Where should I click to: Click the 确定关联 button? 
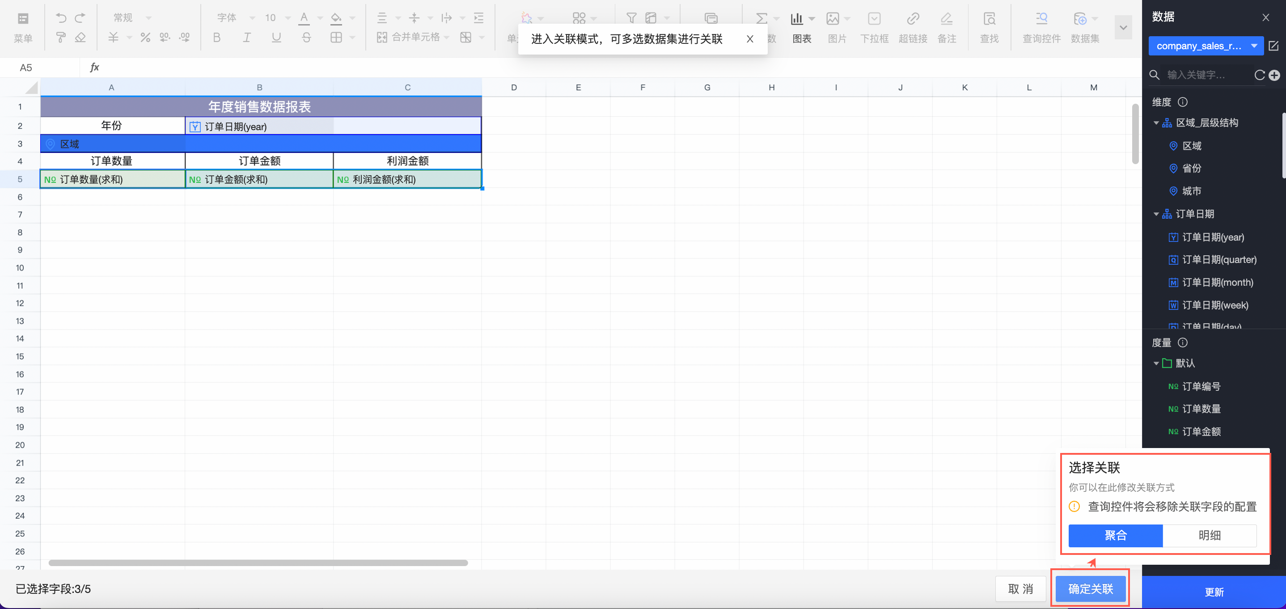click(x=1090, y=588)
